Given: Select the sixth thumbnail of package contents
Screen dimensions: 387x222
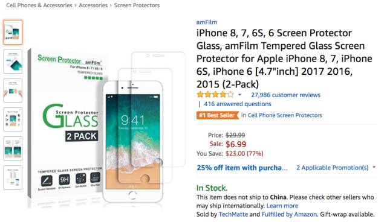Looking at the screenshot, I should click(13, 178).
